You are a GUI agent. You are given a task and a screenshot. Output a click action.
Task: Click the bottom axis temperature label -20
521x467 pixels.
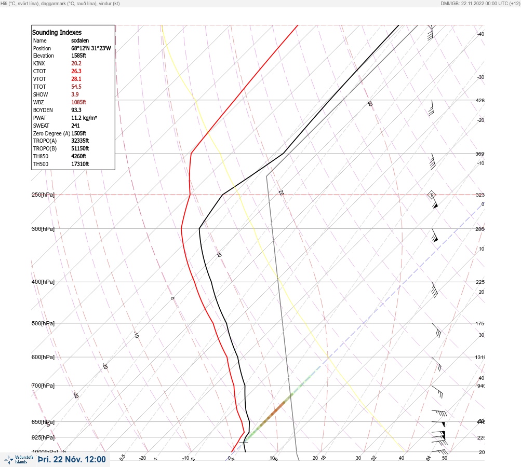point(142,458)
